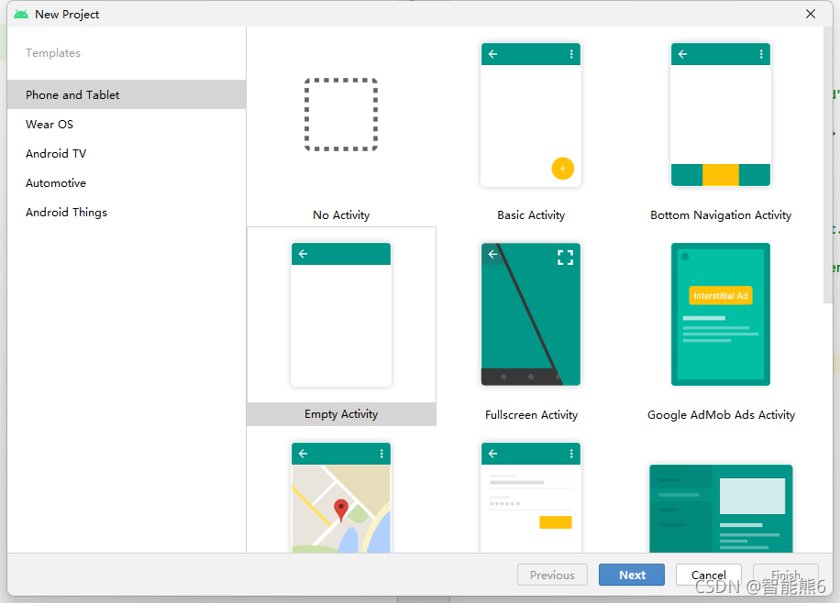The height and width of the screenshot is (603, 840).
Task: Pick the Bottom Navigation Activity preview
Action: tap(721, 115)
